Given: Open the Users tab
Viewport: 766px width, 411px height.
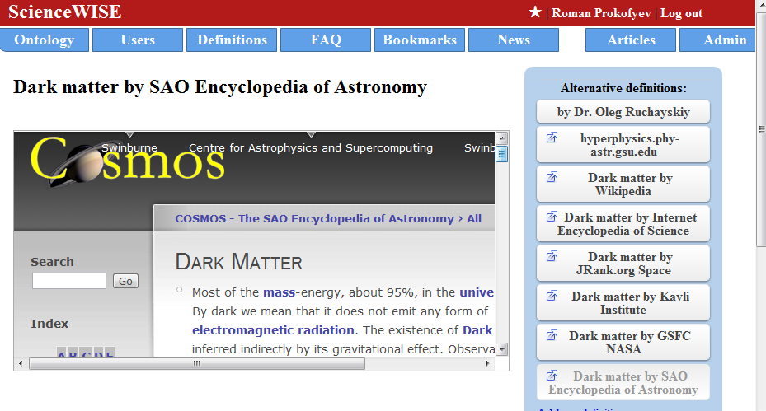Looking at the screenshot, I should [138, 40].
